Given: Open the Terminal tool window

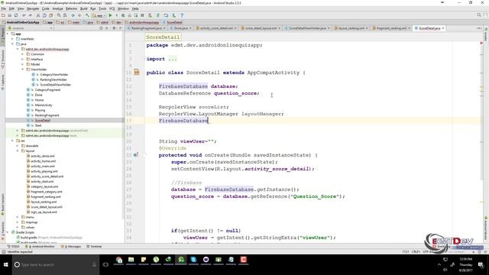Looking at the screenshot, I should pyautogui.click(x=94, y=246).
